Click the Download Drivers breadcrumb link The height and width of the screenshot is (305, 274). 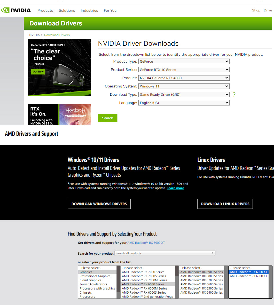point(57,35)
